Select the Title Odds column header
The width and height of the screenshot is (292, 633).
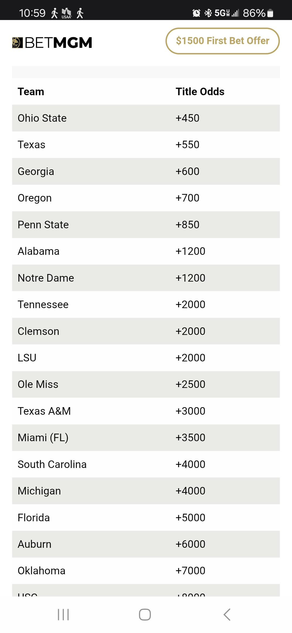pyautogui.click(x=200, y=92)
